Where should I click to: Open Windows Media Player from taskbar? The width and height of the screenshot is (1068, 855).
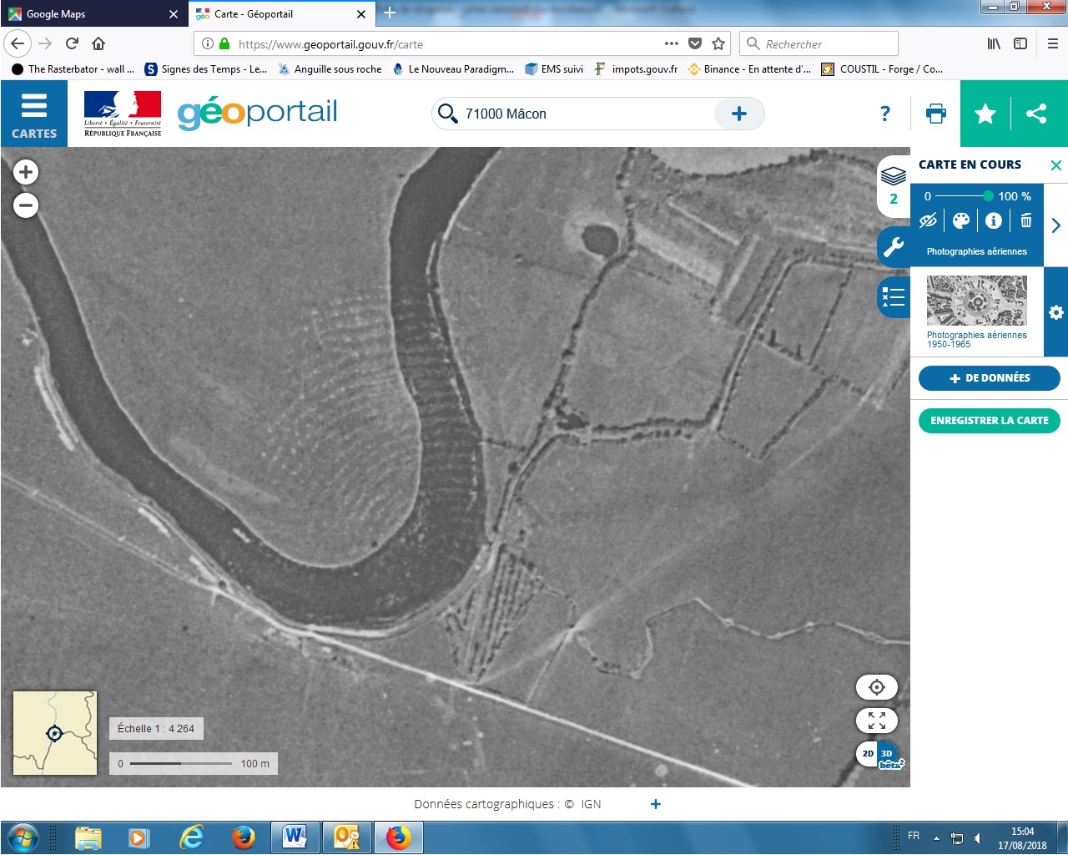pyautogui.click(x=139, y=837)
